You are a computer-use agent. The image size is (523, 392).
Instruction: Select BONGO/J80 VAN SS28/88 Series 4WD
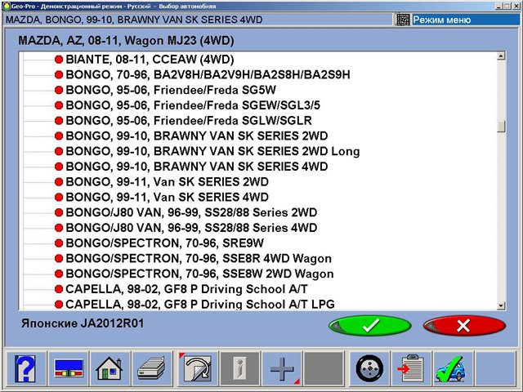pyautogui.click(x=191, y=228)
